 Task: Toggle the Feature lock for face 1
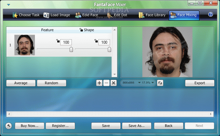pos(58,41)
